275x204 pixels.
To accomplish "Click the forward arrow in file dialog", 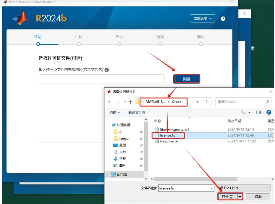I will (118, 102).
